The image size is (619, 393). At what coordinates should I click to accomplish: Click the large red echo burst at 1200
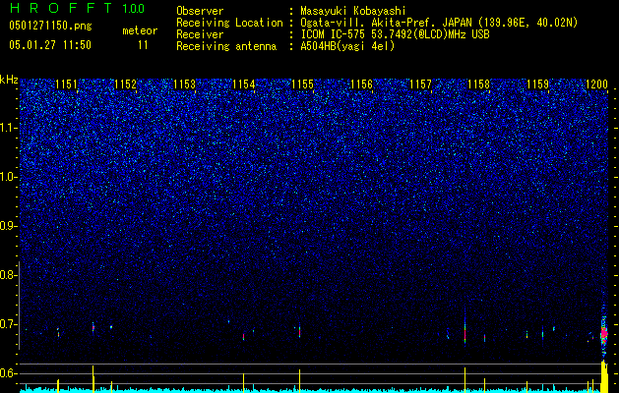click(x=603, y=333)
